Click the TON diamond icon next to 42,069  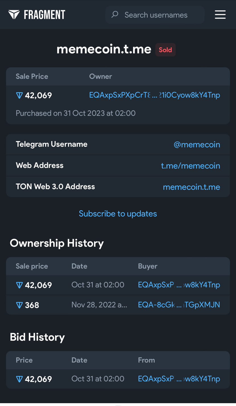click(x=19, y=95)
